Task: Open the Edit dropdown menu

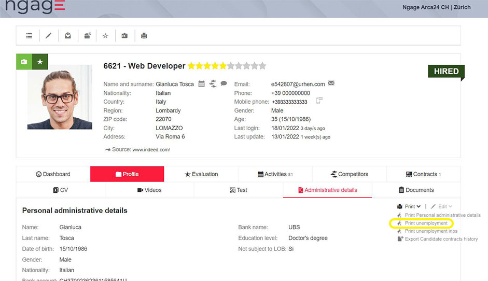Action: pos(442,206)
